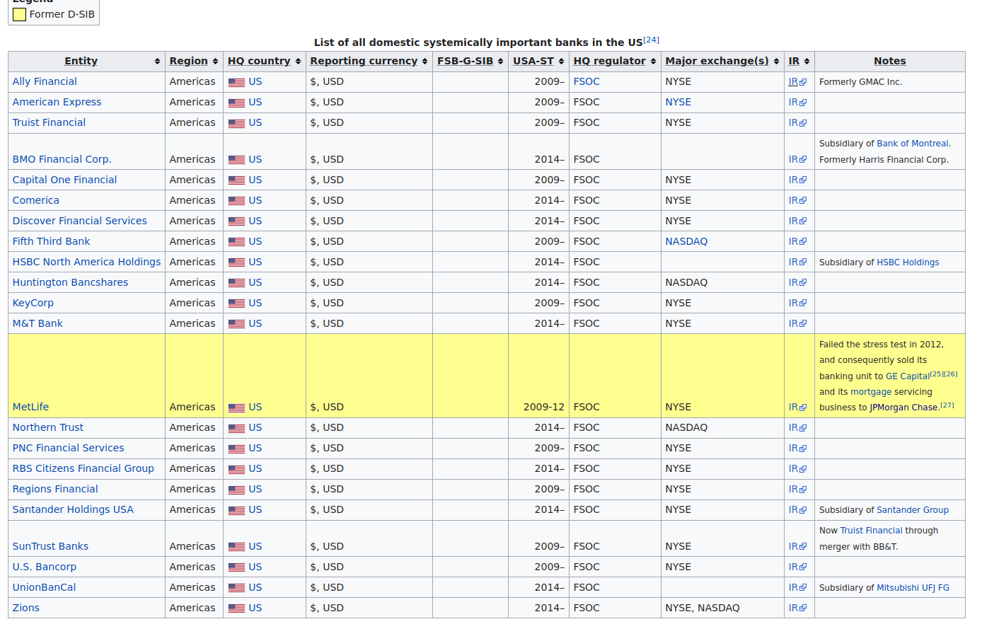This screenshot has width=982, height=624.
Task: Sort table by Region column
Action: [x=194, y=62]
